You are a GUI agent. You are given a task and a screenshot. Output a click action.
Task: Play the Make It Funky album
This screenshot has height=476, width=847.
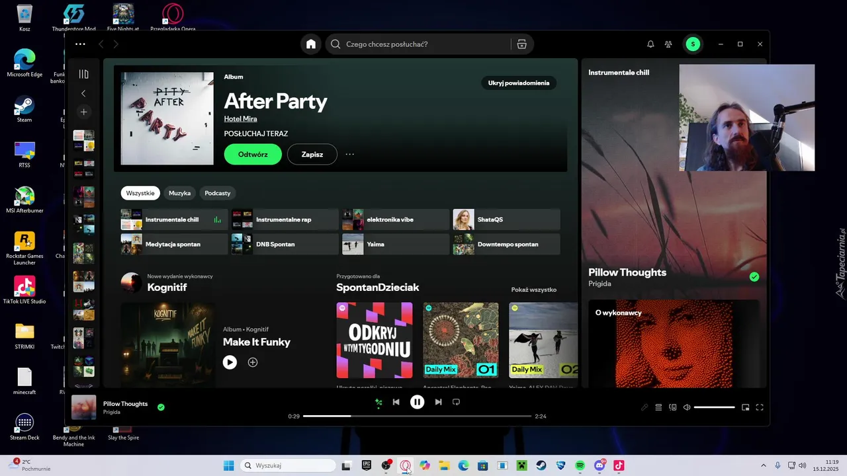230,362
